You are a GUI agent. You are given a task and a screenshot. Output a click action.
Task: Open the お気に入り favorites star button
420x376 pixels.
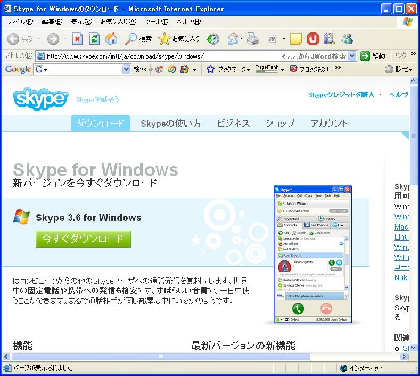coord(179,39)
